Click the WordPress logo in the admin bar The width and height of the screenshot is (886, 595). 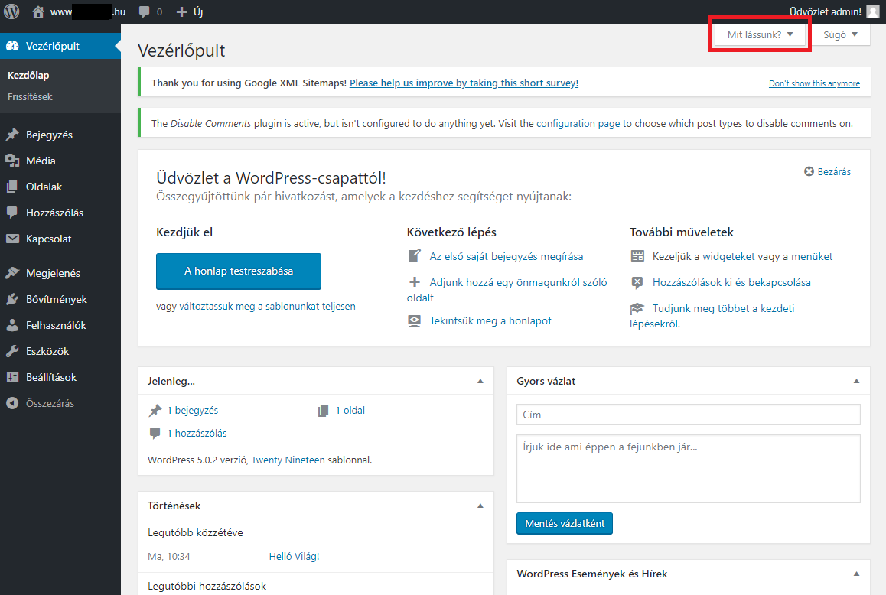[x=12, y=11]
